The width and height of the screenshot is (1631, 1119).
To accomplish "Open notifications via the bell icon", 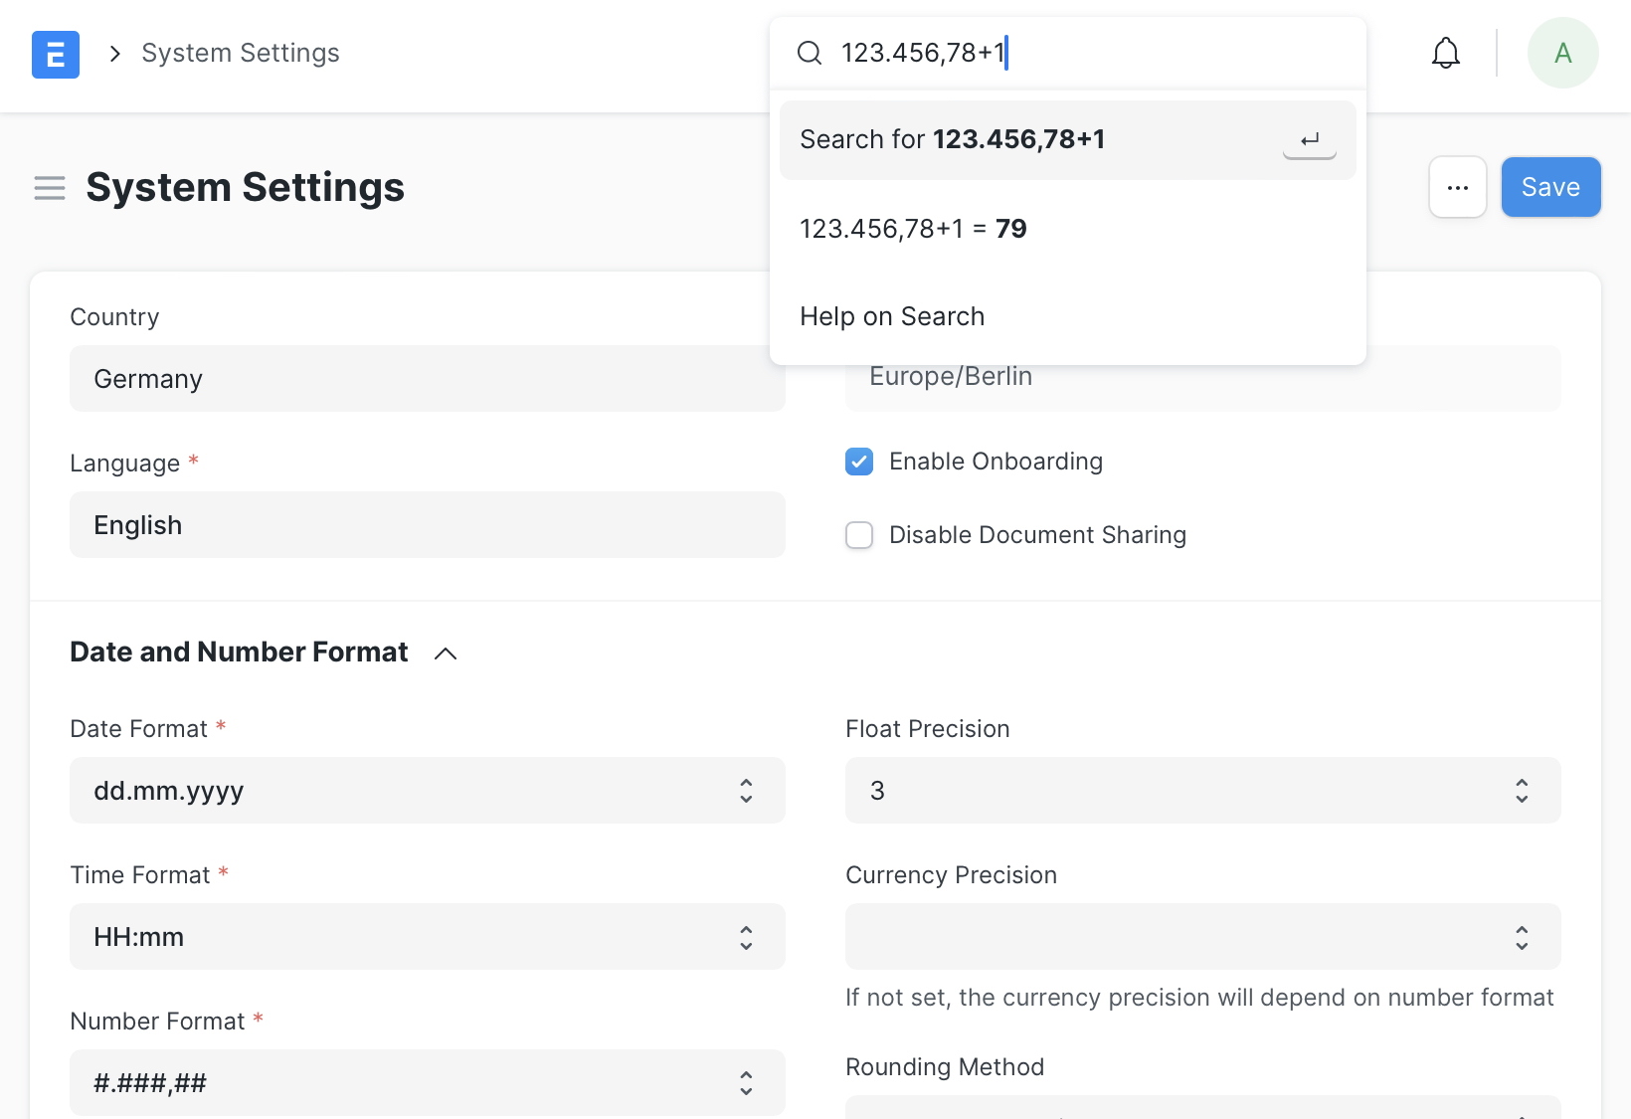I will [x=1445, y=53].
